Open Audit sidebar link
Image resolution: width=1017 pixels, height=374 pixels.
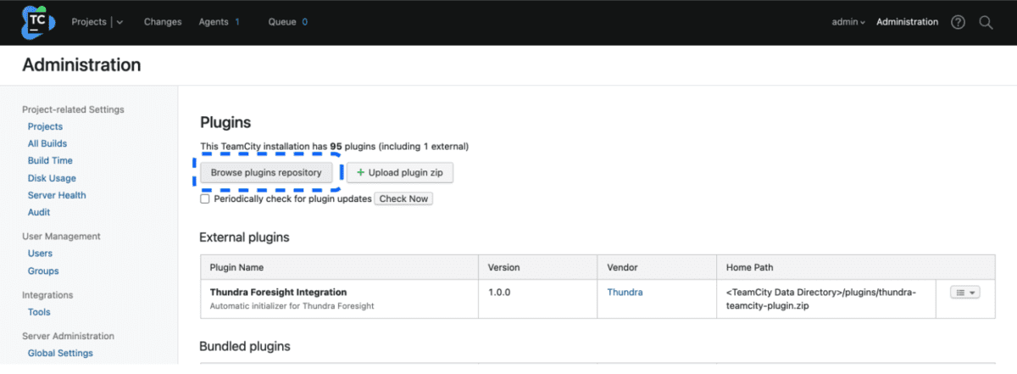click(39, 212)
